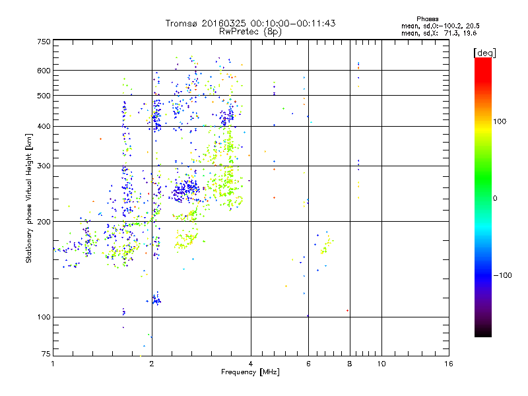Viewport: 528px width, 396px height.
Task: Click the x-axis tick label "10" under the frequency axis
Action: [x=381, y=364]
